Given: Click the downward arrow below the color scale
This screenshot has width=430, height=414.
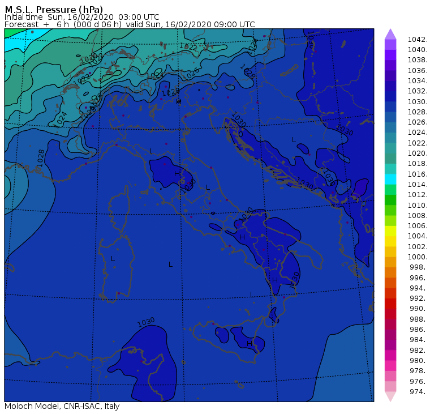Looking at the screenshot, I should 390,396.
